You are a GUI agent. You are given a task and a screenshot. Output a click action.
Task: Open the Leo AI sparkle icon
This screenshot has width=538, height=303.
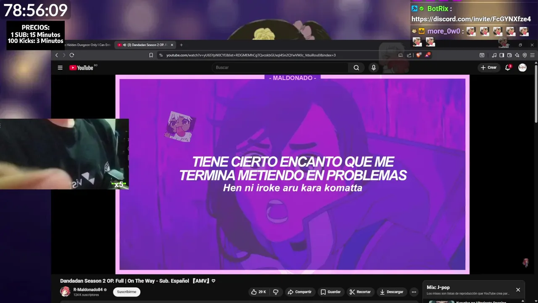point(517,55)
